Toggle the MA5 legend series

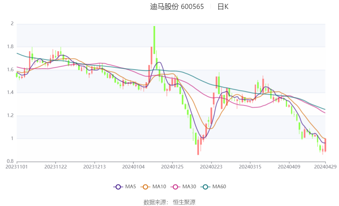coord(125,187)
